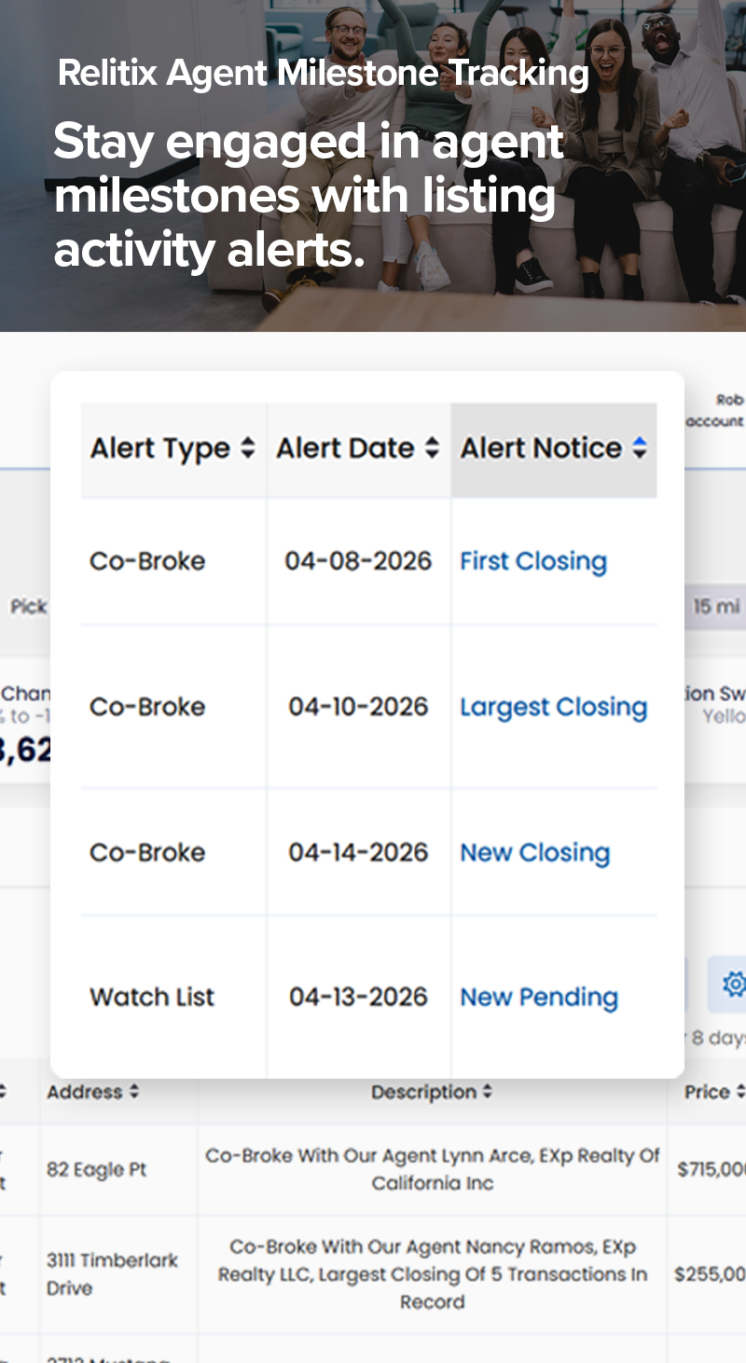Image resolution: width=746 pixels, height=1363 pixels.
Task: Click the Alert Type sort icon
Action: 248,448
